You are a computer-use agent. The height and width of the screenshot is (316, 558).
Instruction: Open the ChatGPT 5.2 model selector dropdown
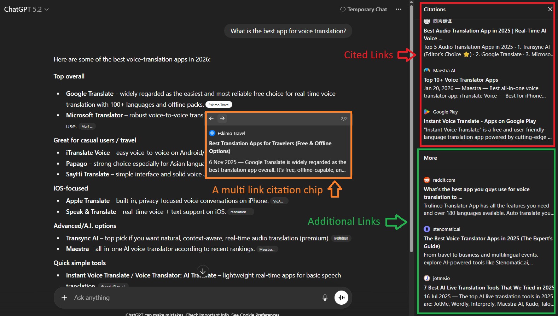[26, 9]
